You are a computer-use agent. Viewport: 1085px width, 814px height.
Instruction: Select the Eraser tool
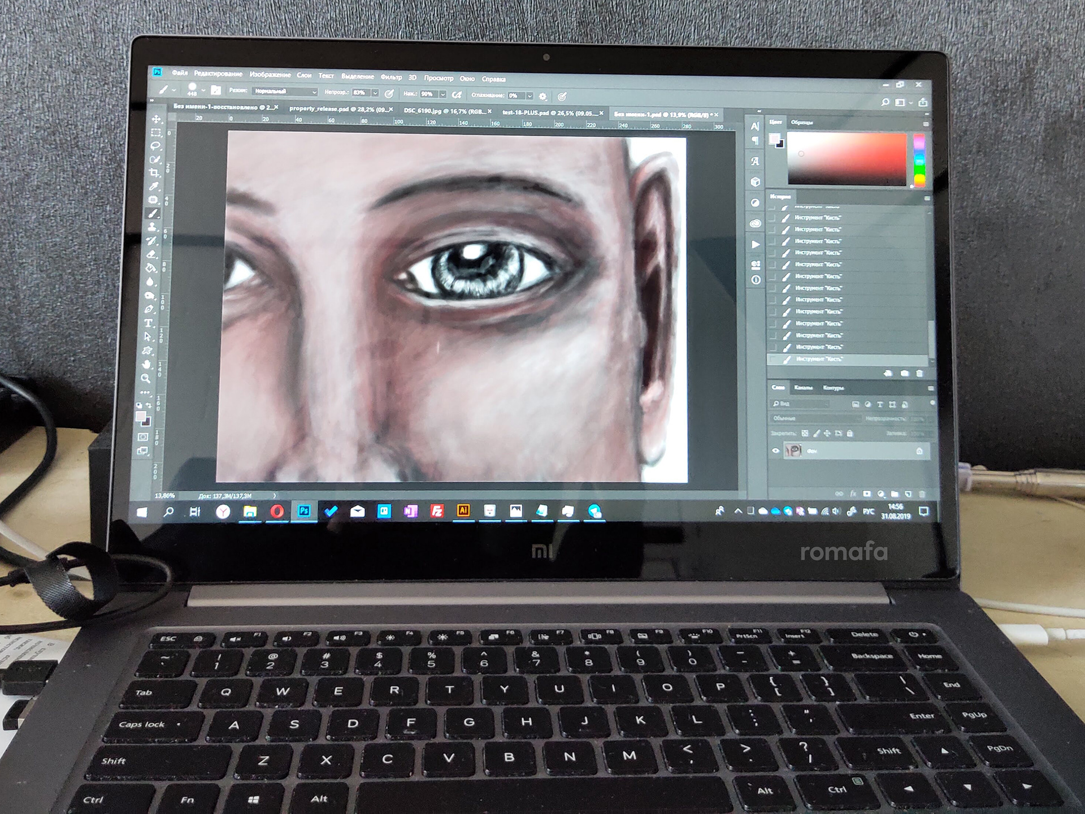(151, 254)
